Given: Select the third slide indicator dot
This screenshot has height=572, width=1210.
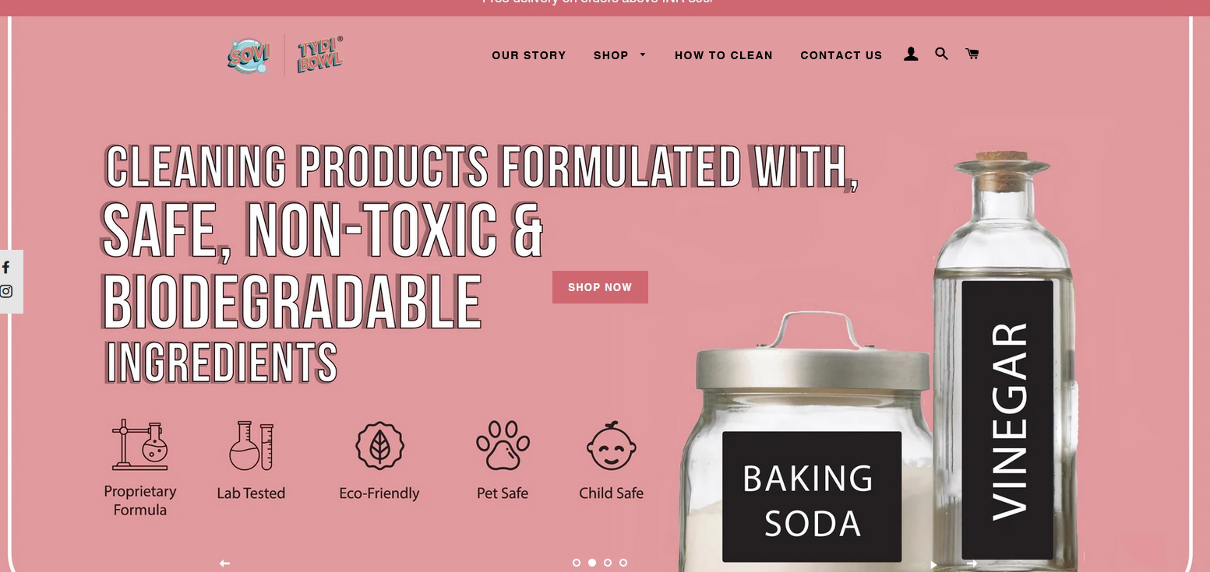Looking at the screenshot, I should point(608,563).
